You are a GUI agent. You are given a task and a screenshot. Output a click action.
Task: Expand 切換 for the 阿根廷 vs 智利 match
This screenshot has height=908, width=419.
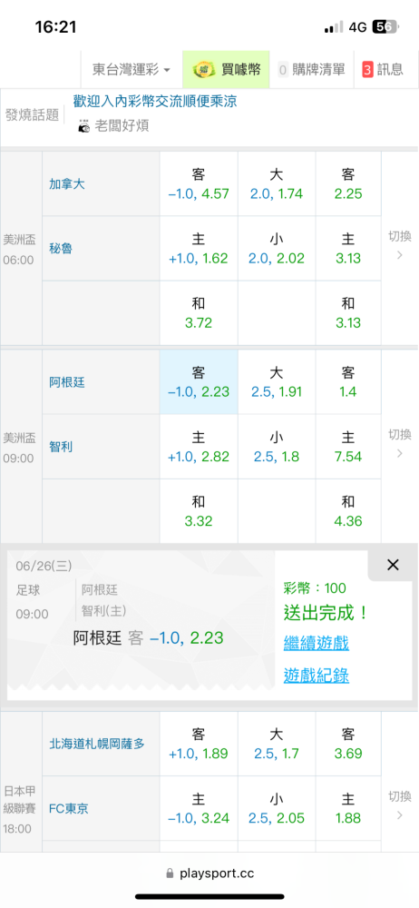(x=399, y=444)
